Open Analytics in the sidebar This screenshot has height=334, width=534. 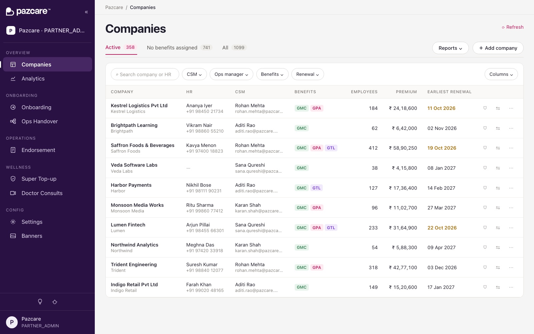(47, 78)
